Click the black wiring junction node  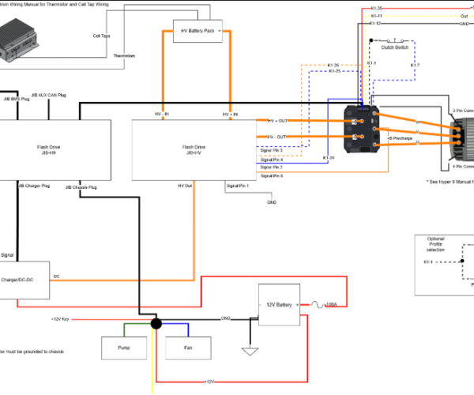pyautogui.click(x=156, y=324)
